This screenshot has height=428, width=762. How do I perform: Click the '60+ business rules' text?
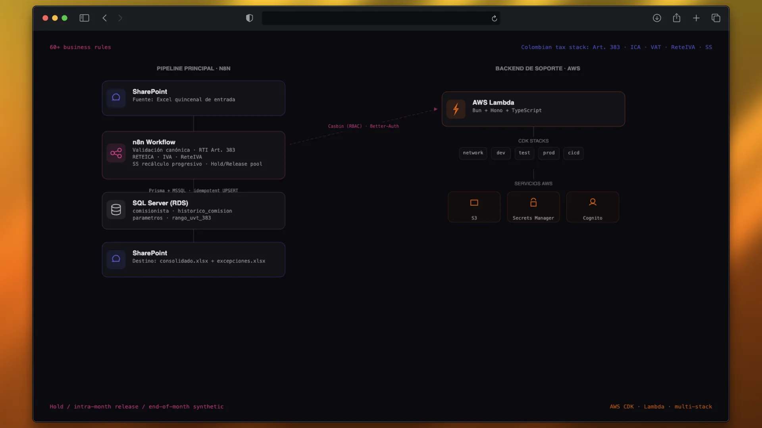point(80,47)
